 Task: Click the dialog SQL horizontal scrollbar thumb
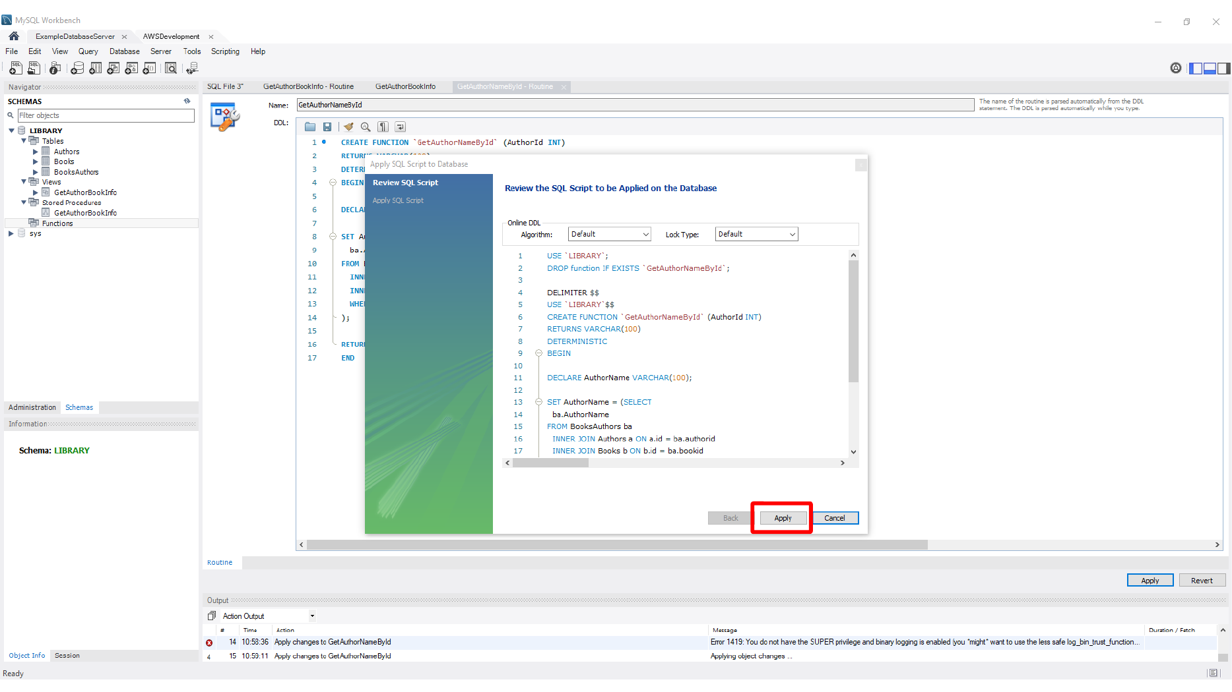pyautogui.click(x=550, y=463)
